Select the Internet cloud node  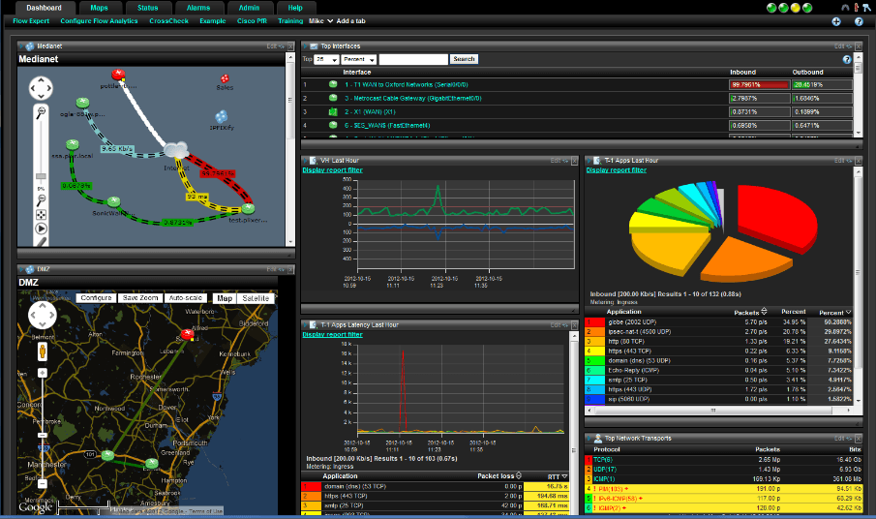(175, 149)
